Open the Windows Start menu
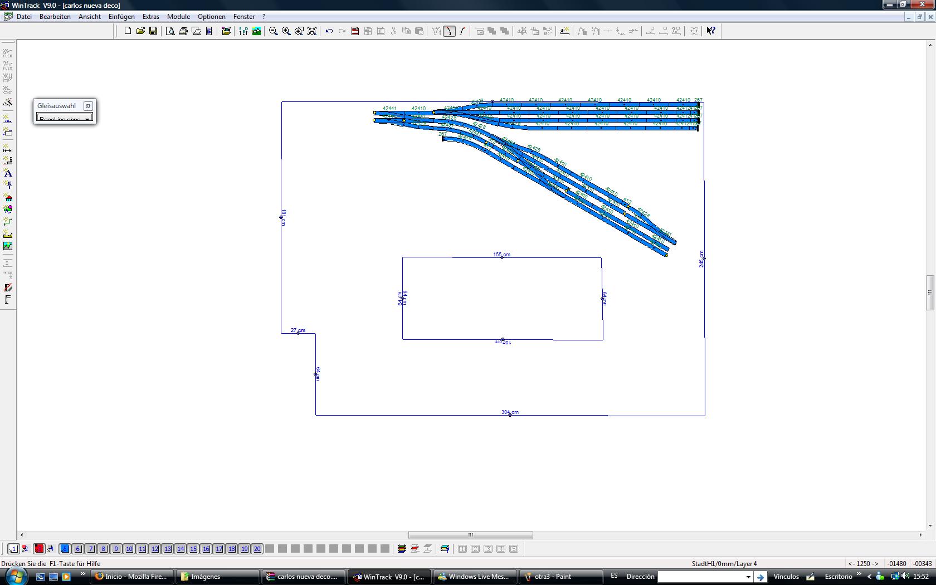The width and height of the screenshot is (936, 585). (x=15, y=576)
